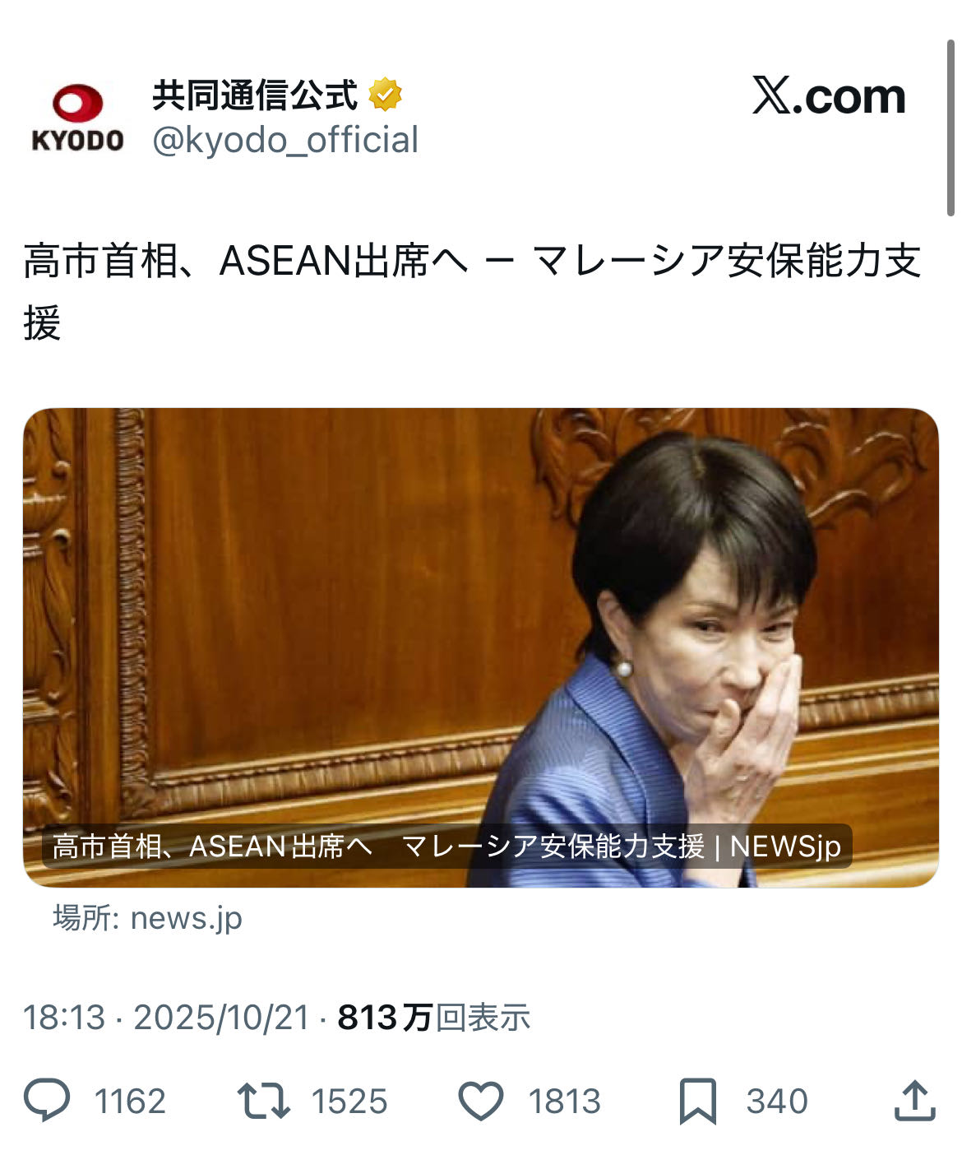This screenshot has height=1169, width=962.
Task: View the 813万回表示 view count
Action: [x=433, y=1018]
